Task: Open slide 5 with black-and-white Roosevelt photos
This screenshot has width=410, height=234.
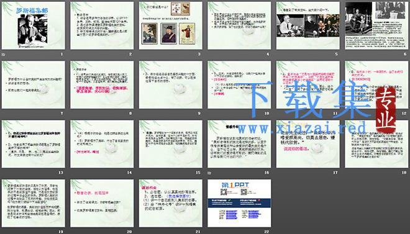Action: (307, 25)
